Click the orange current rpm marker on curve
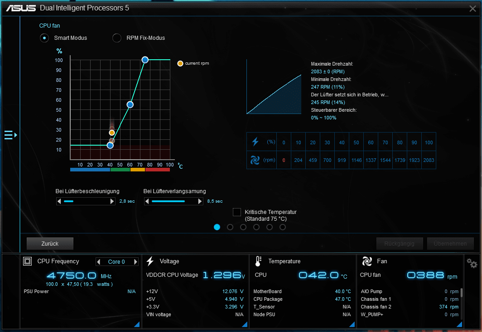This screenshot has height=332, width=482. pos(112,133)
